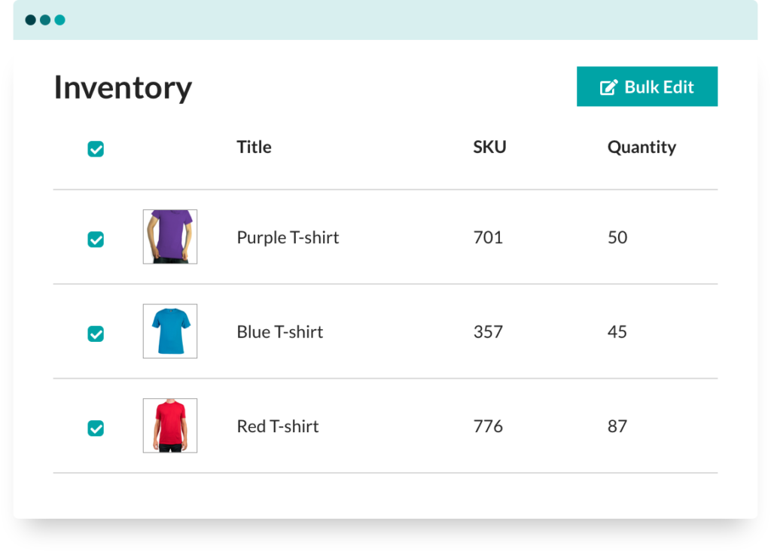This screenshot has height=552, width=771.
Task: Click the quantity 45 for Blue T-shirt
Action: point(617,332)
